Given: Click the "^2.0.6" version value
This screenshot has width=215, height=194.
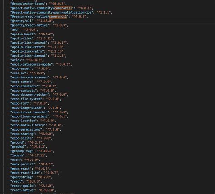Looking at the screenshot, I should coord(30,29).
